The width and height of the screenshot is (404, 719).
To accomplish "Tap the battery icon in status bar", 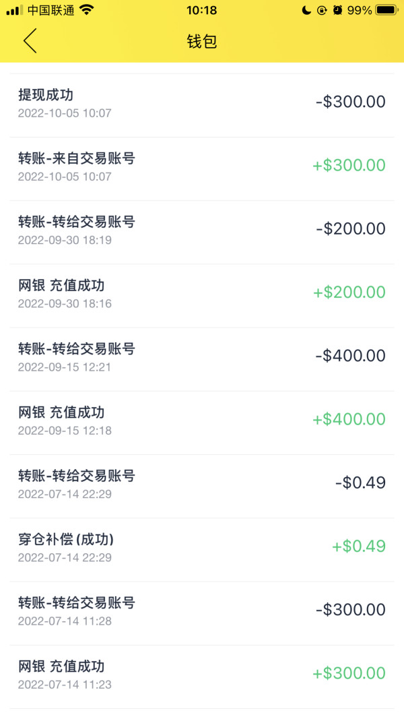I will click(x=386, y=10).
